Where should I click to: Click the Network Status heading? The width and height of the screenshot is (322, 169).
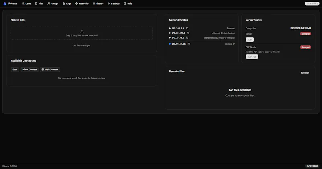click(x=178, y=20)
